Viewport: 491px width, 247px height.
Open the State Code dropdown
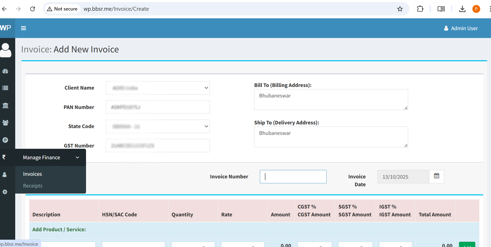(158, 127)
